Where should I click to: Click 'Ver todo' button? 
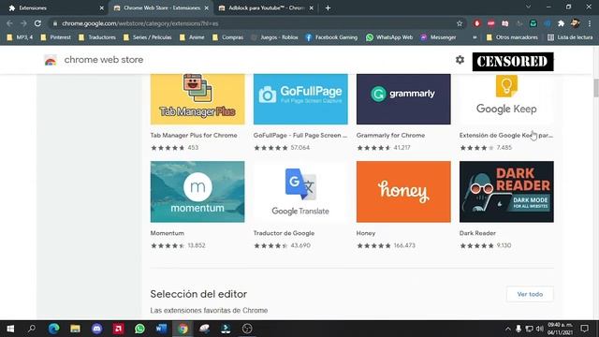click(530, 294)
